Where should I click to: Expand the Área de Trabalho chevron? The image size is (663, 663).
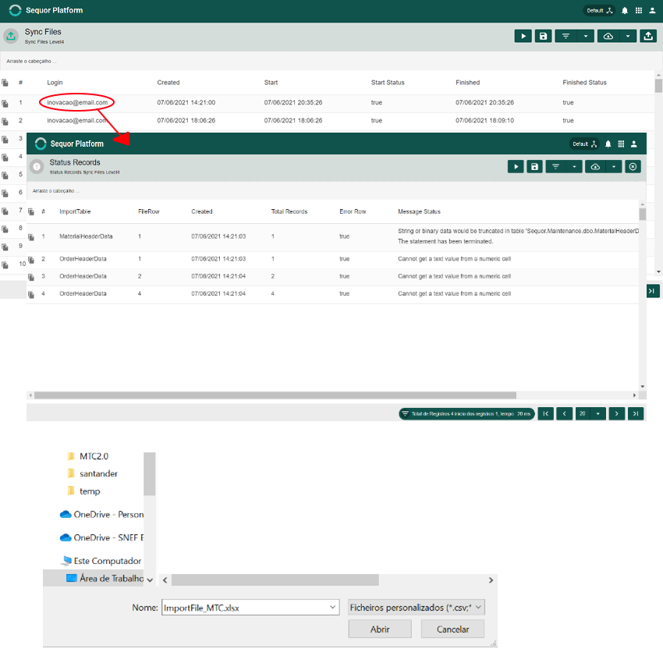[150, 580]
